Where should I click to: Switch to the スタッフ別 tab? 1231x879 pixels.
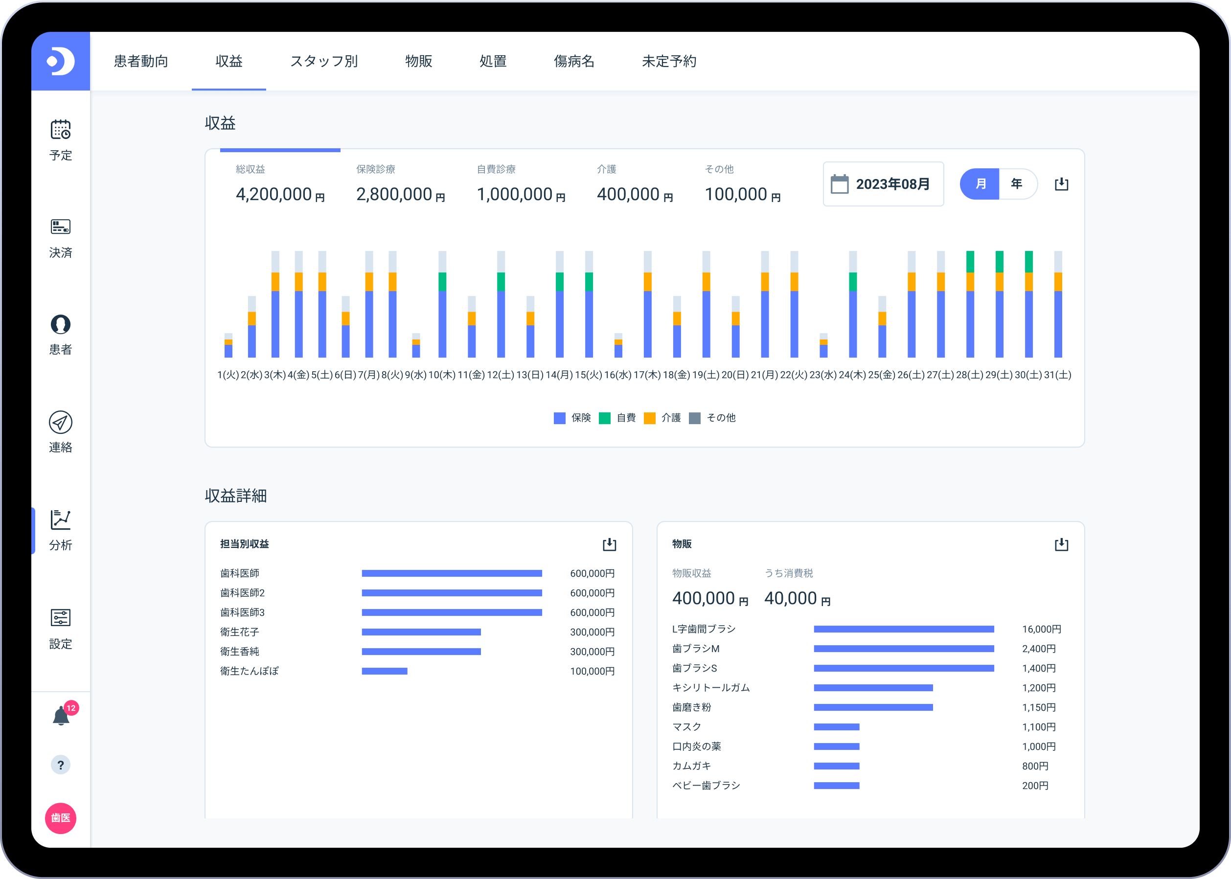(x=324, y=61)
